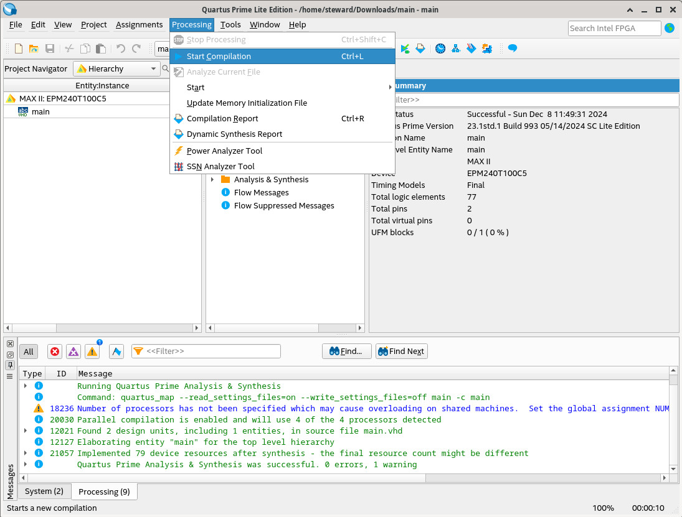The height and width of the screenshot is (517, 682).
Task: Switch to the System (2) tab
Action: tap(44, 491)
